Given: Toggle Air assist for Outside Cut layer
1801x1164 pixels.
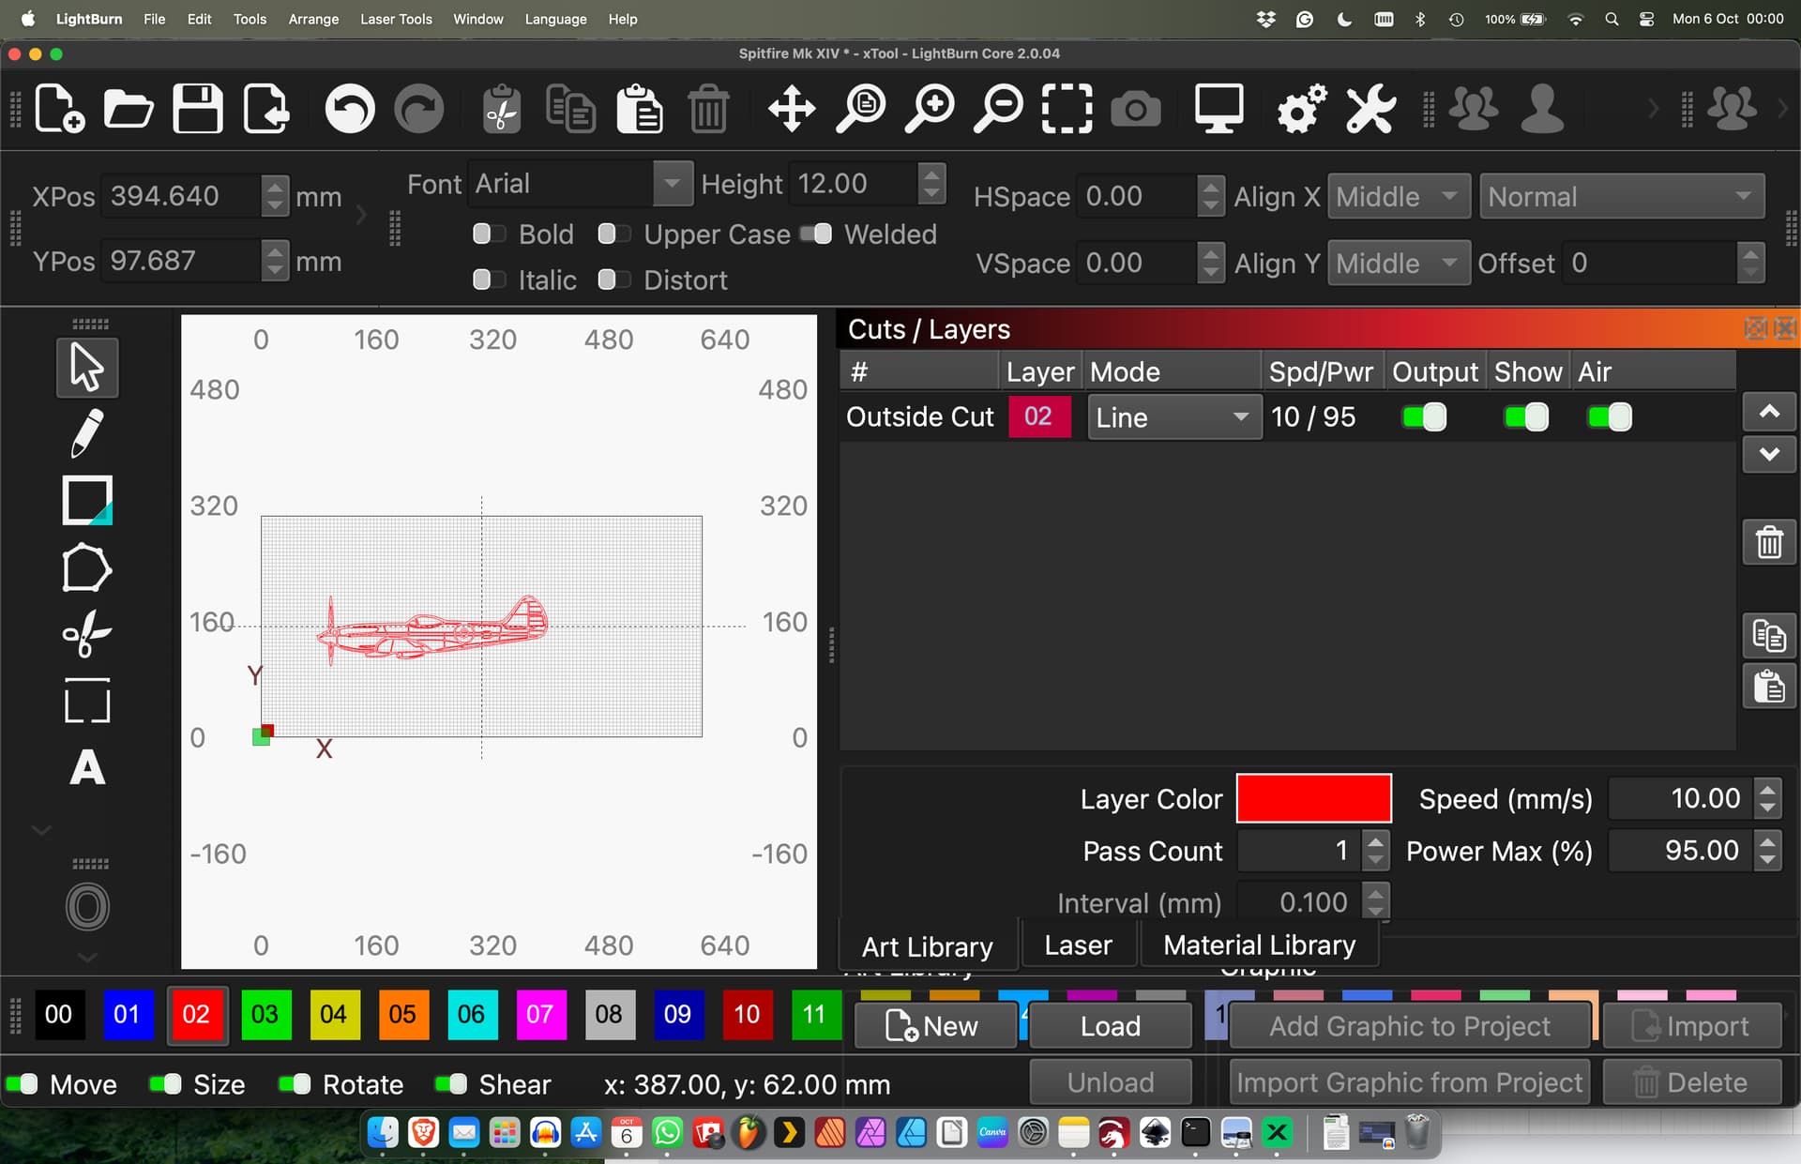Looking at the screenshot, I should click(1610, 417).
